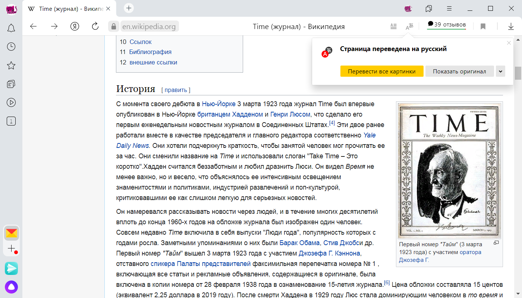
Task: Click the reload page icon
Action: point(95,26)
